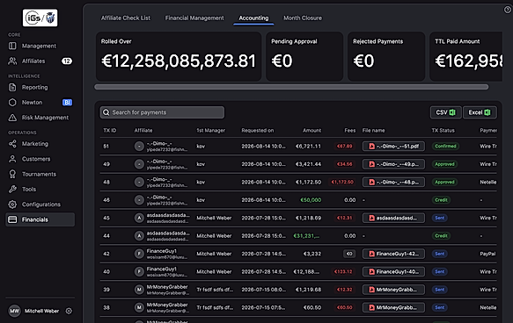Select the Accounting tab
513x323 pixels.
click(x=253, y=18)
